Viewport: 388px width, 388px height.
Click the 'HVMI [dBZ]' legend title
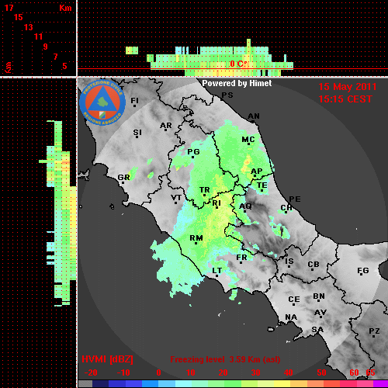107,359
